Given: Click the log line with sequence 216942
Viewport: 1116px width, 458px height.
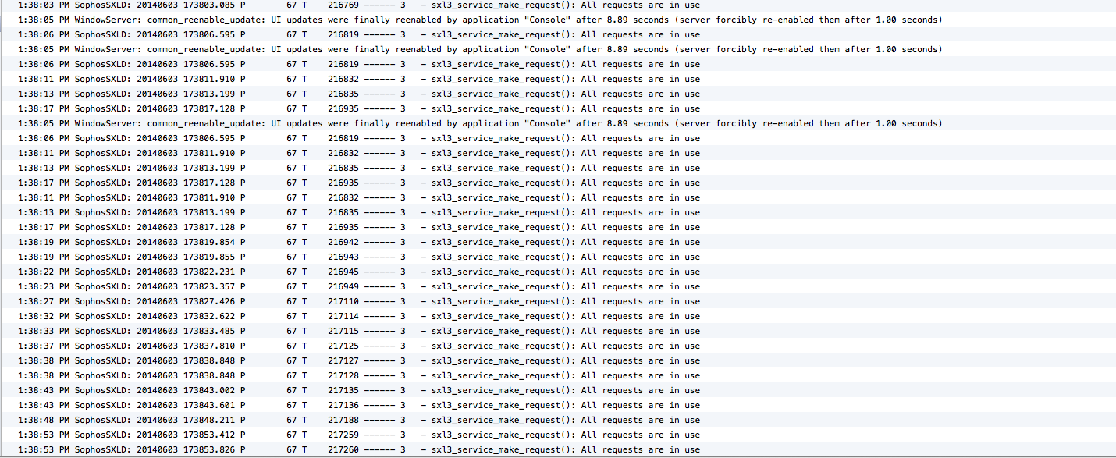Looking at the screenshot, I should coord(558,242).
